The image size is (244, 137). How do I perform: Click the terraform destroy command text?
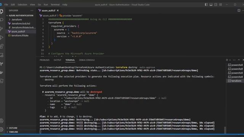(x=135, y=67)
